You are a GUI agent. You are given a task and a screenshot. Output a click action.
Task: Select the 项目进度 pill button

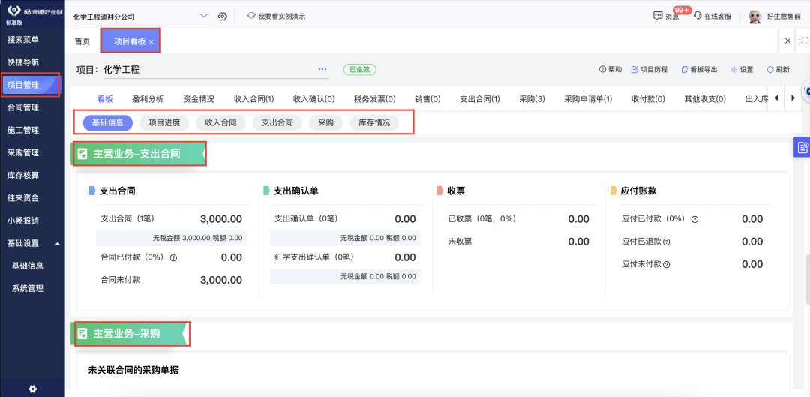(x=164, y=122)
